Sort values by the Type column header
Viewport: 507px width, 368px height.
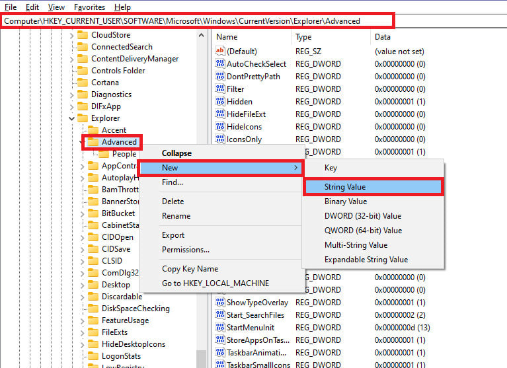(331, 37)
